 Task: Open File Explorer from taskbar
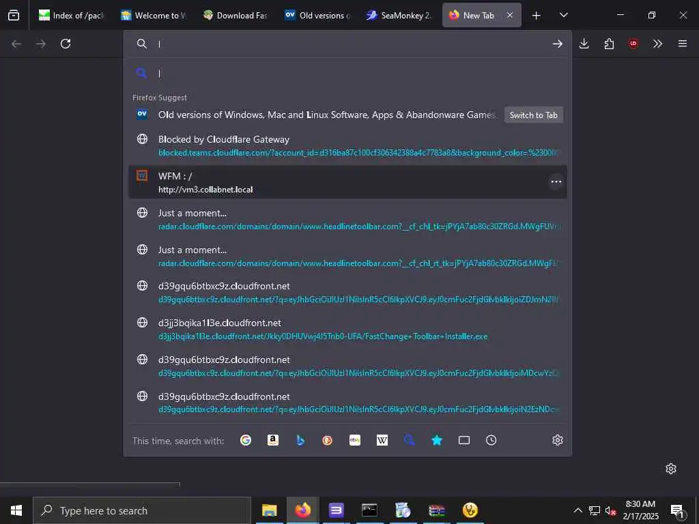(x=269, y=510)
